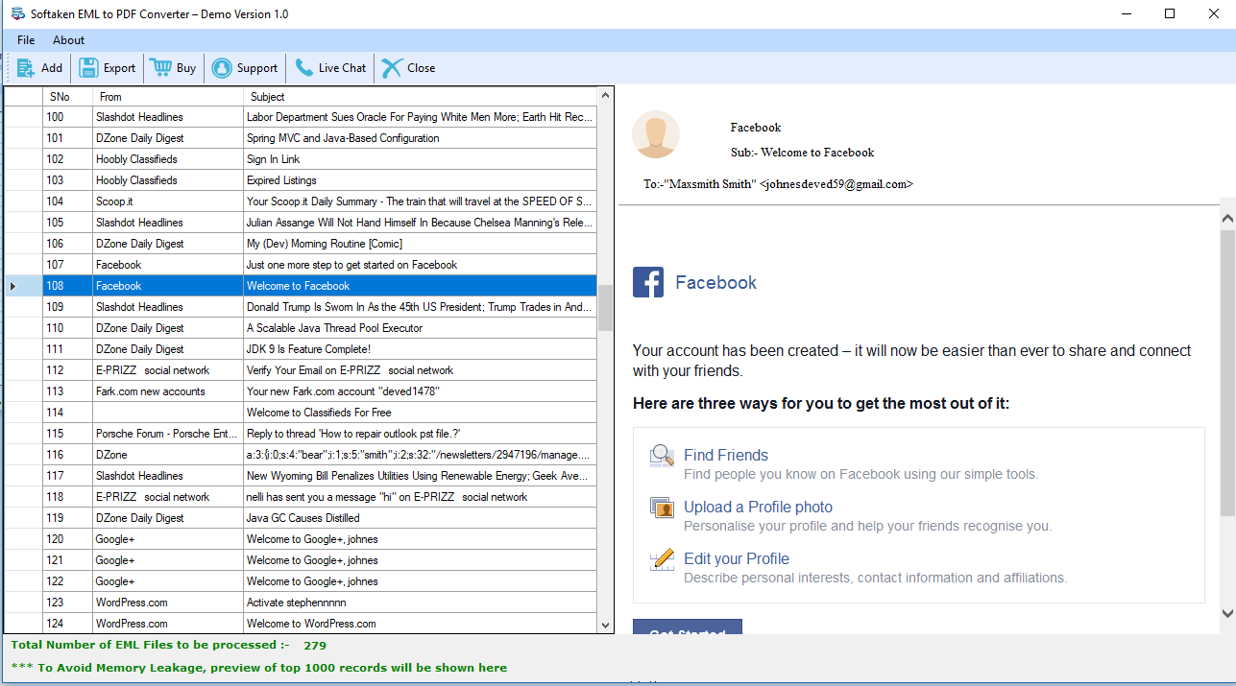Image resolution: width=1236 pixels, height=686 pixels.
Task: Select the Scoop.it Daily Summary email
Action: pyautogui.click(x=301, y=201)
